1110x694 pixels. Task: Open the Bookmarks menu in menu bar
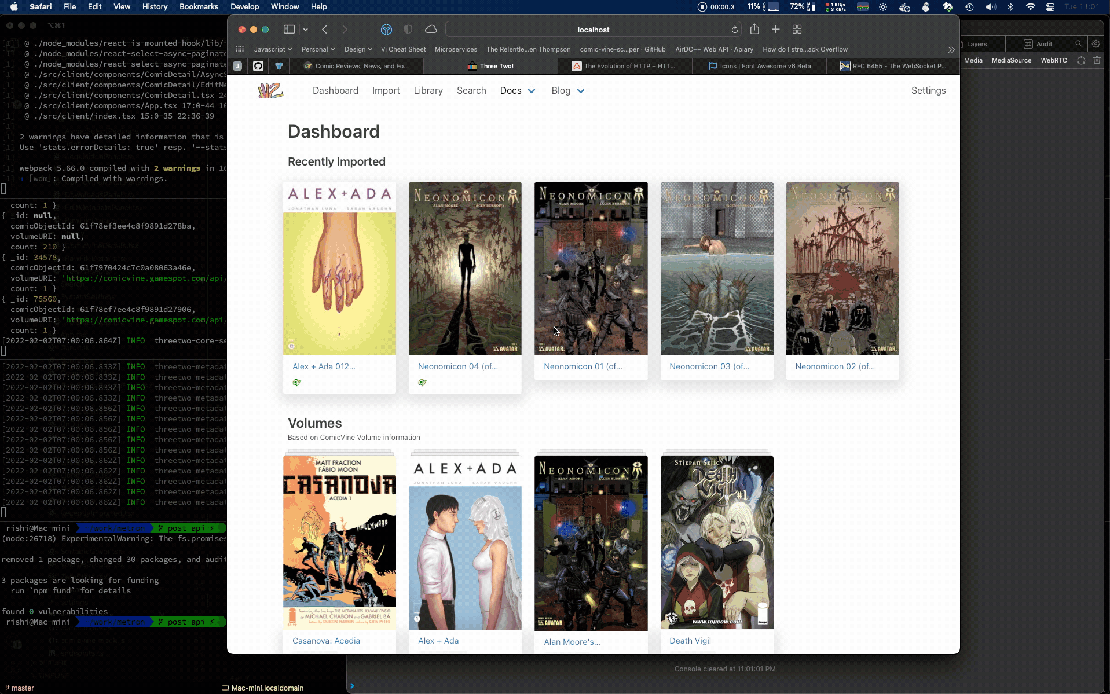[199, 7]
